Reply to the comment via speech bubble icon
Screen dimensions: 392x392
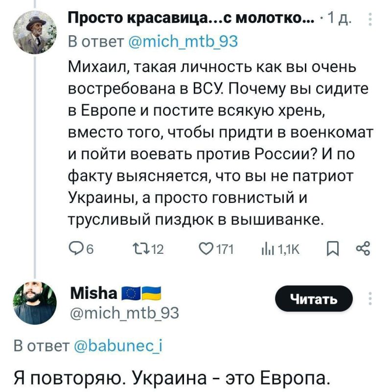(x=74, y=250)
